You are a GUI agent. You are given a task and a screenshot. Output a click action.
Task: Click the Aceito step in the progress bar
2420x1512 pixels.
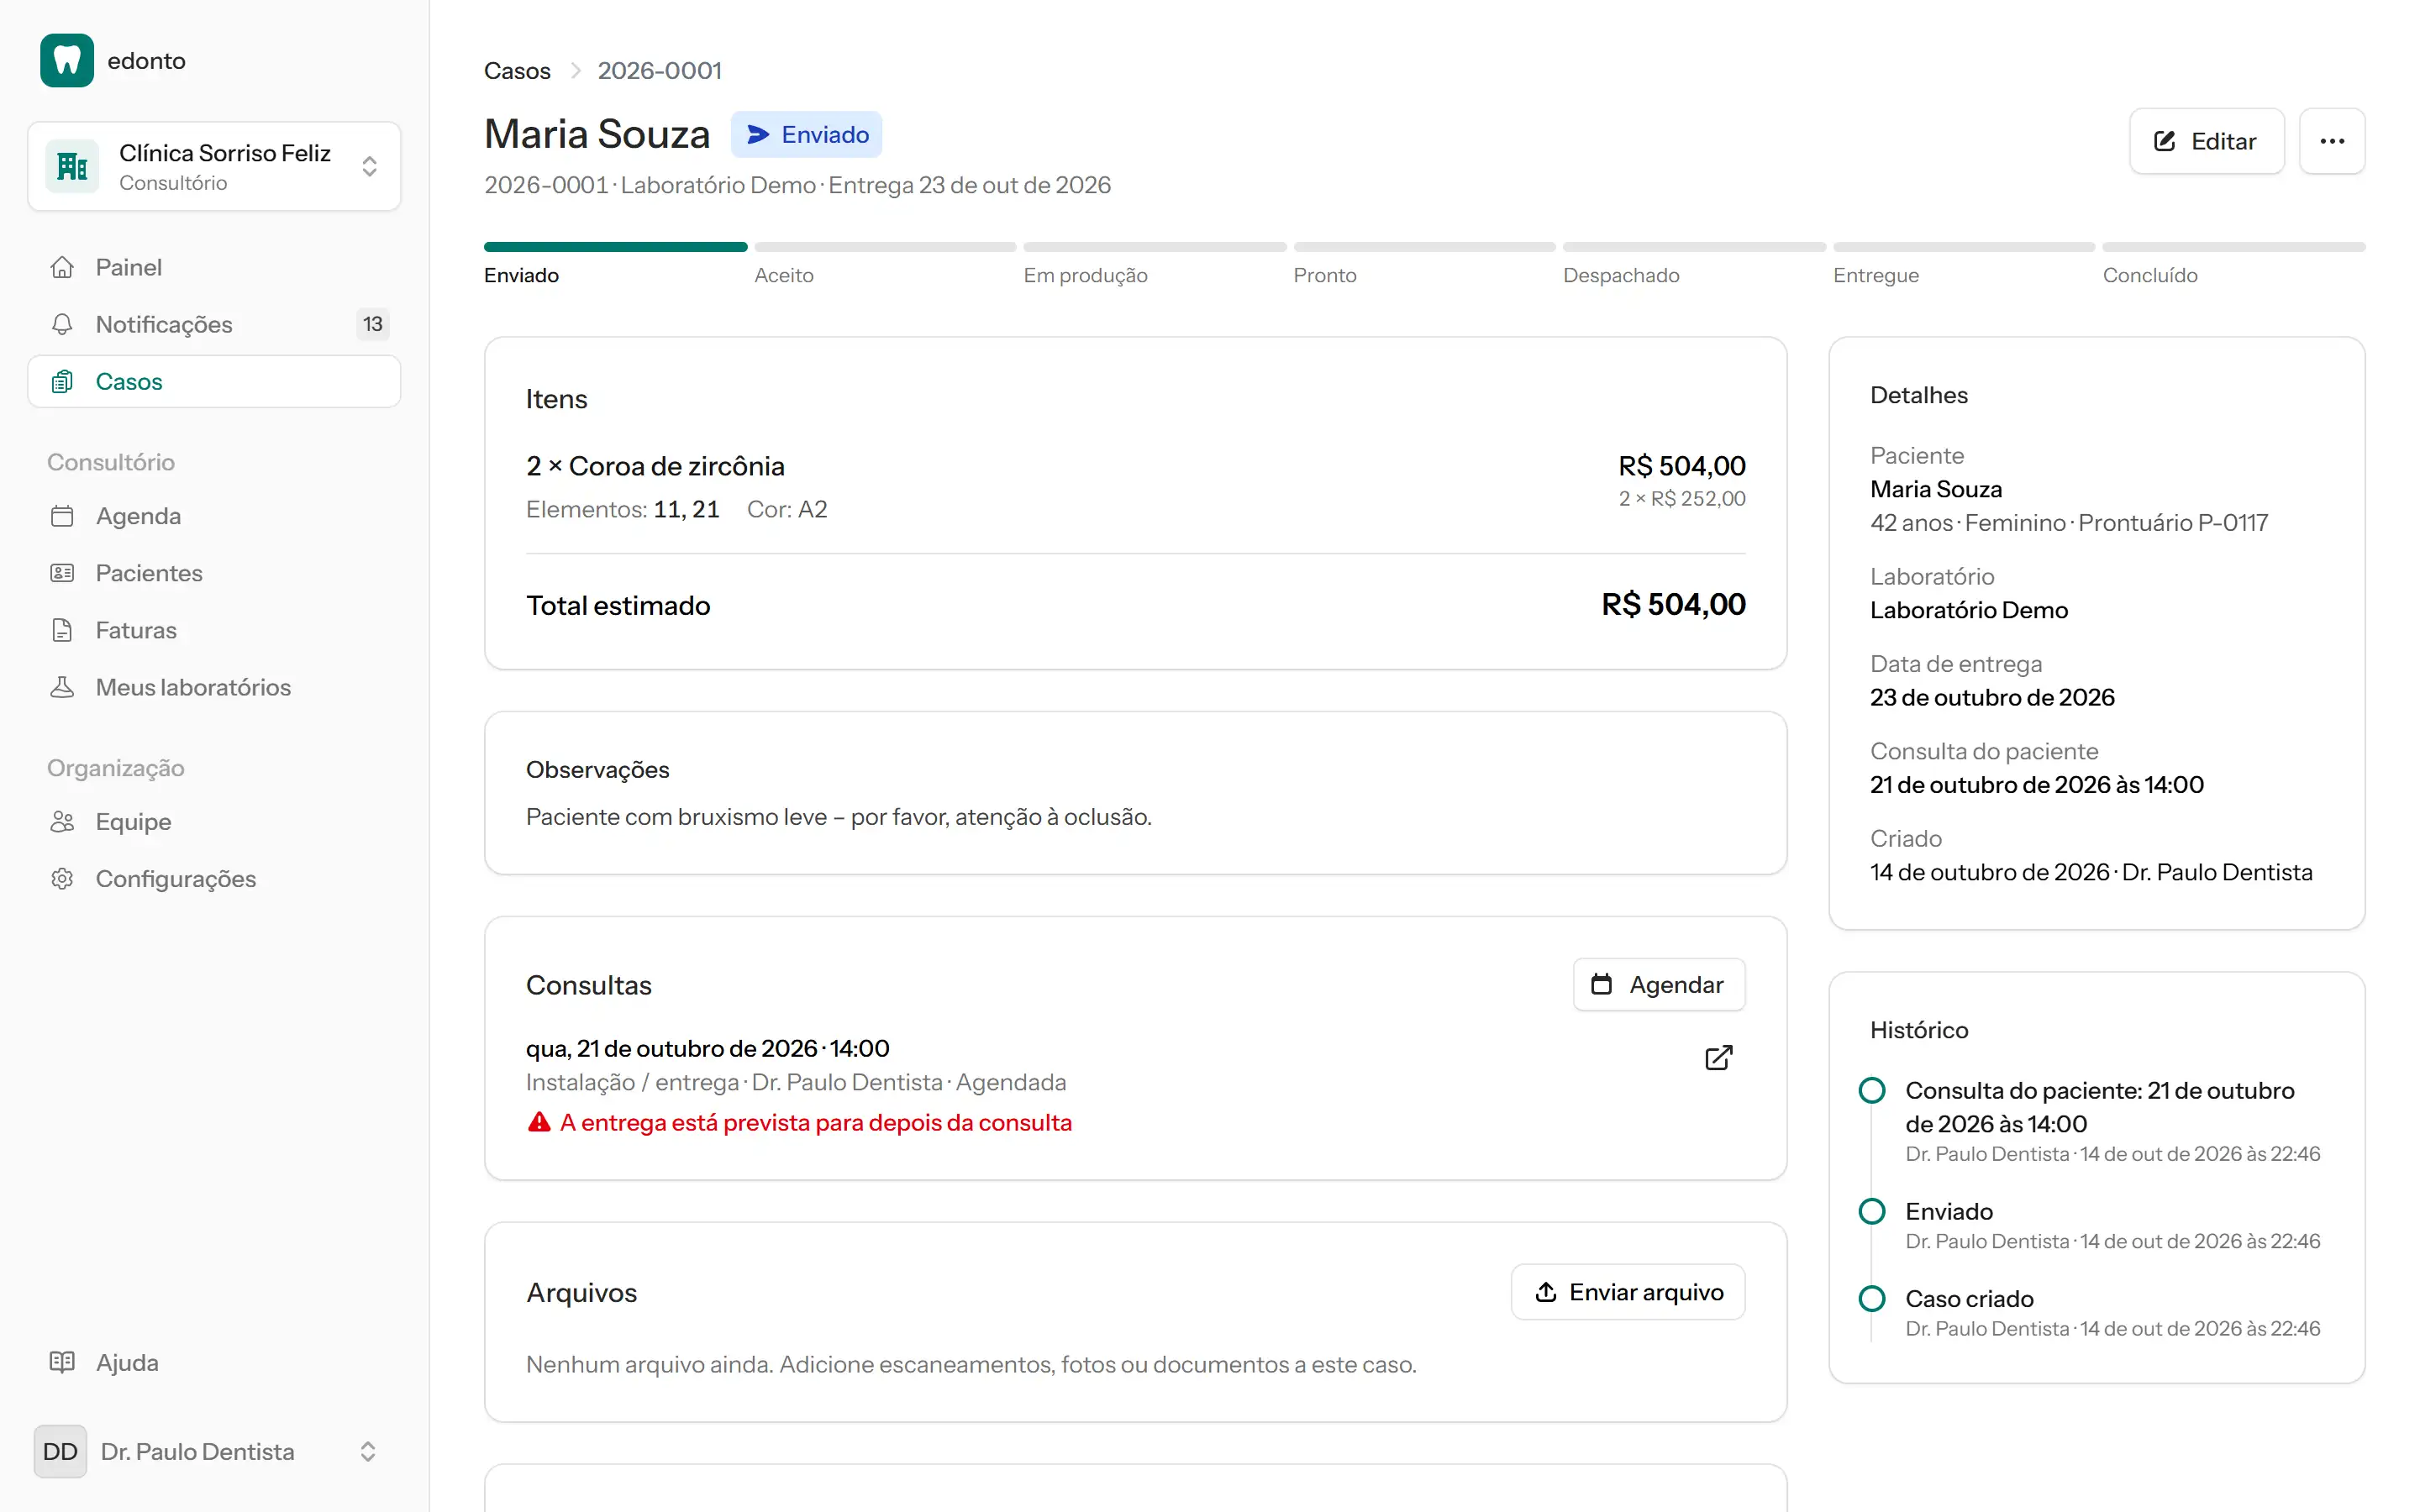pyautogui.click(x=784, y=275)
